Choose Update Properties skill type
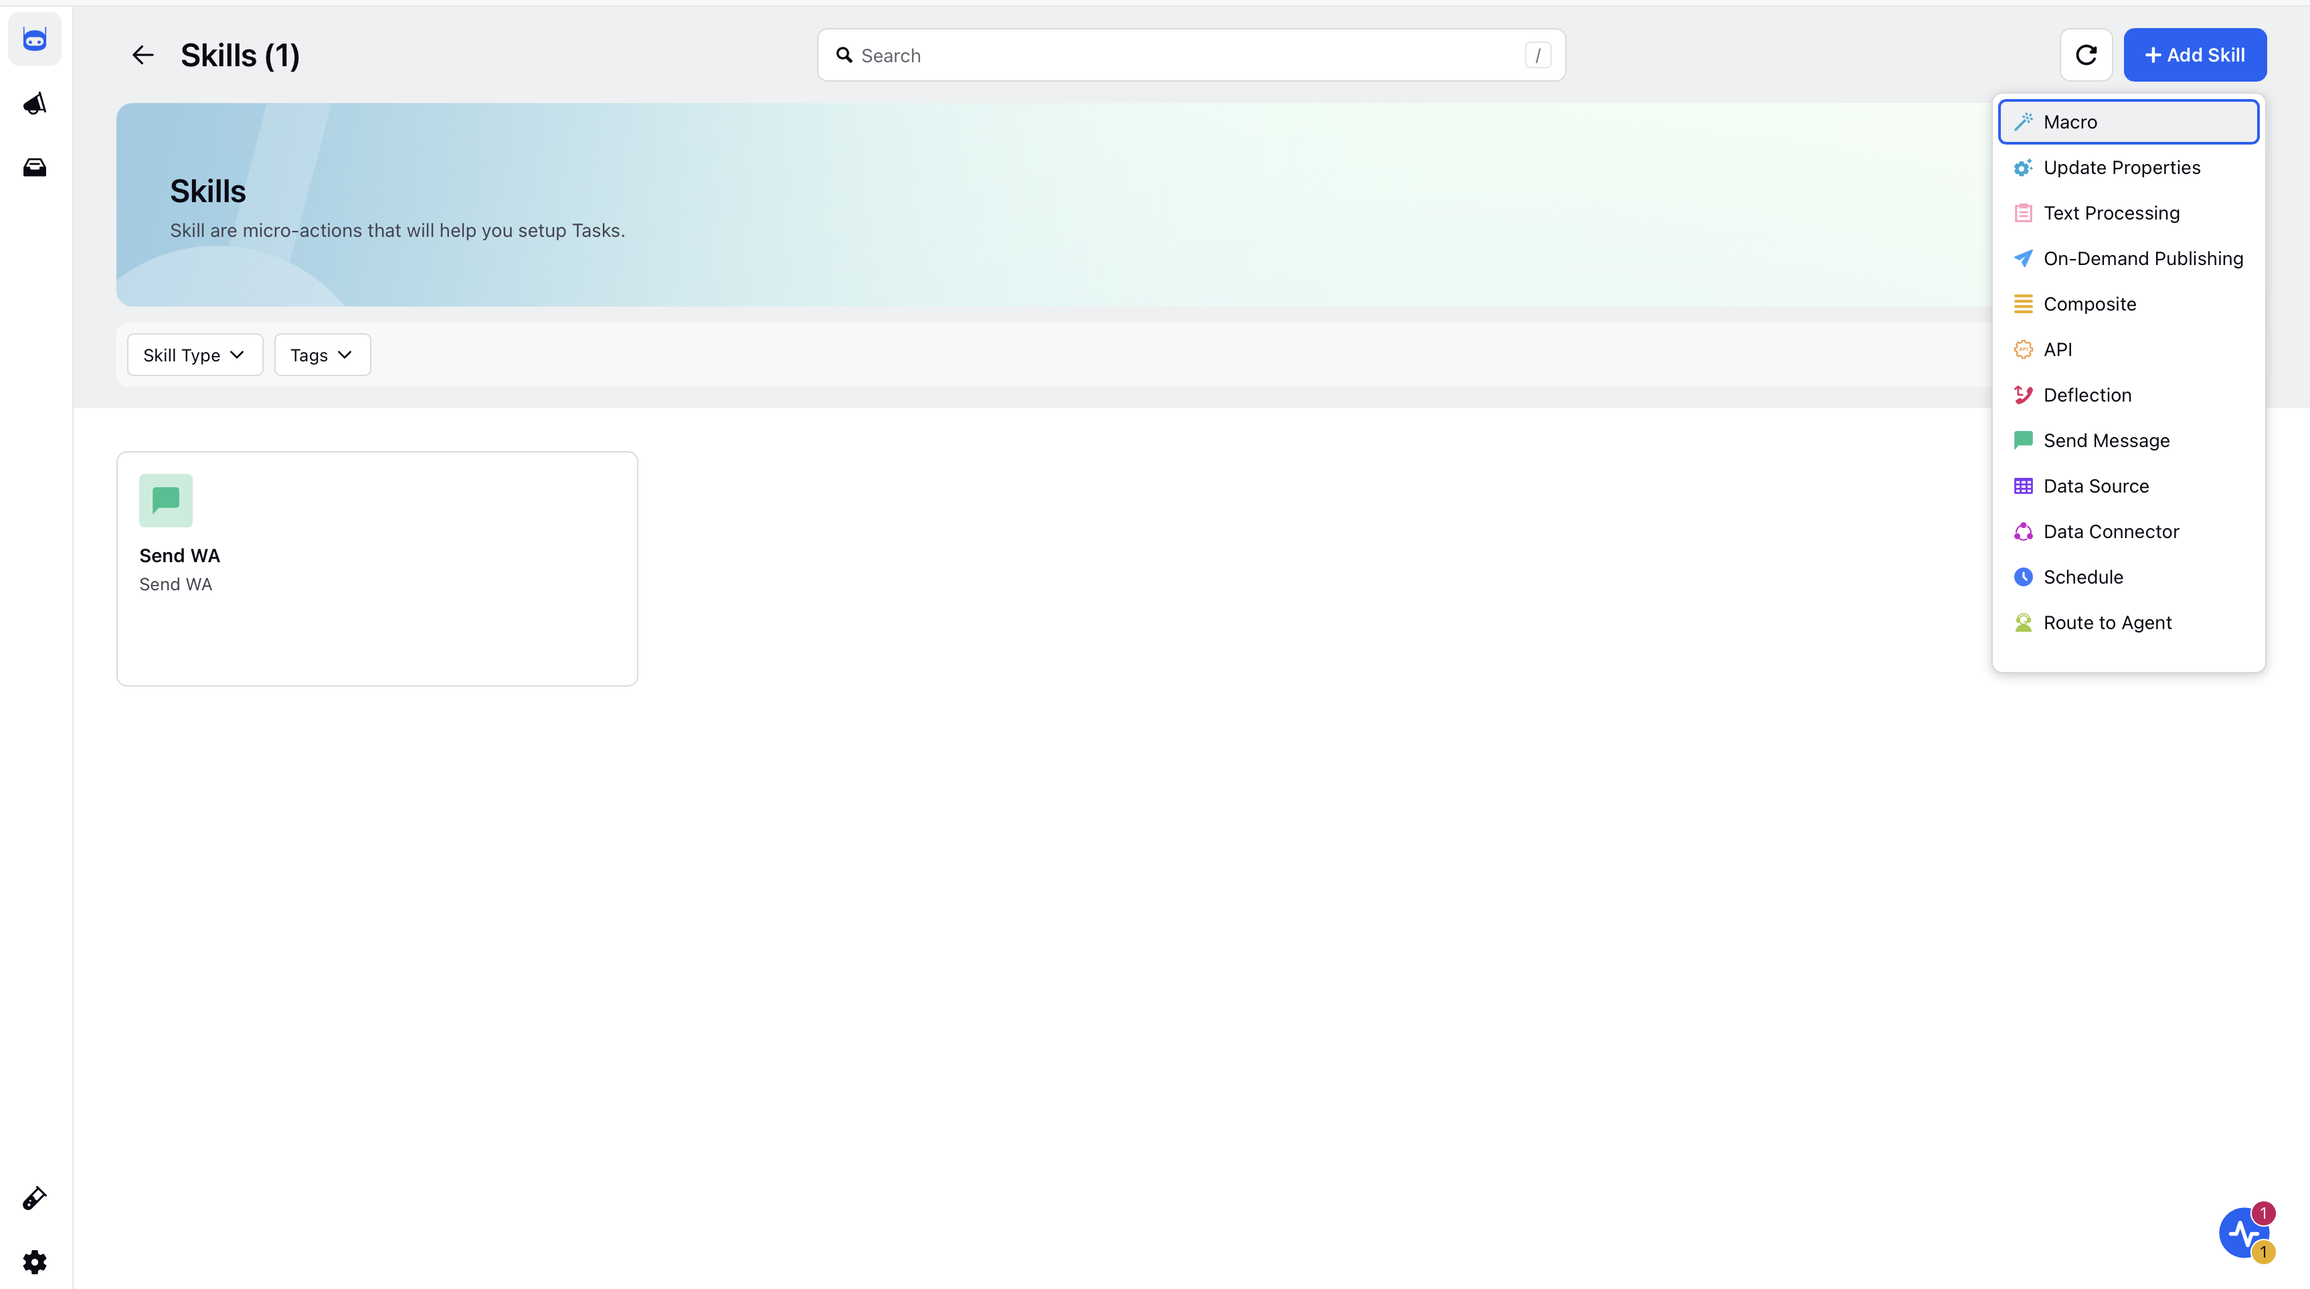Viewport: 2310px width, 1289px height. pyautogui.click(x=2128, y=168)
